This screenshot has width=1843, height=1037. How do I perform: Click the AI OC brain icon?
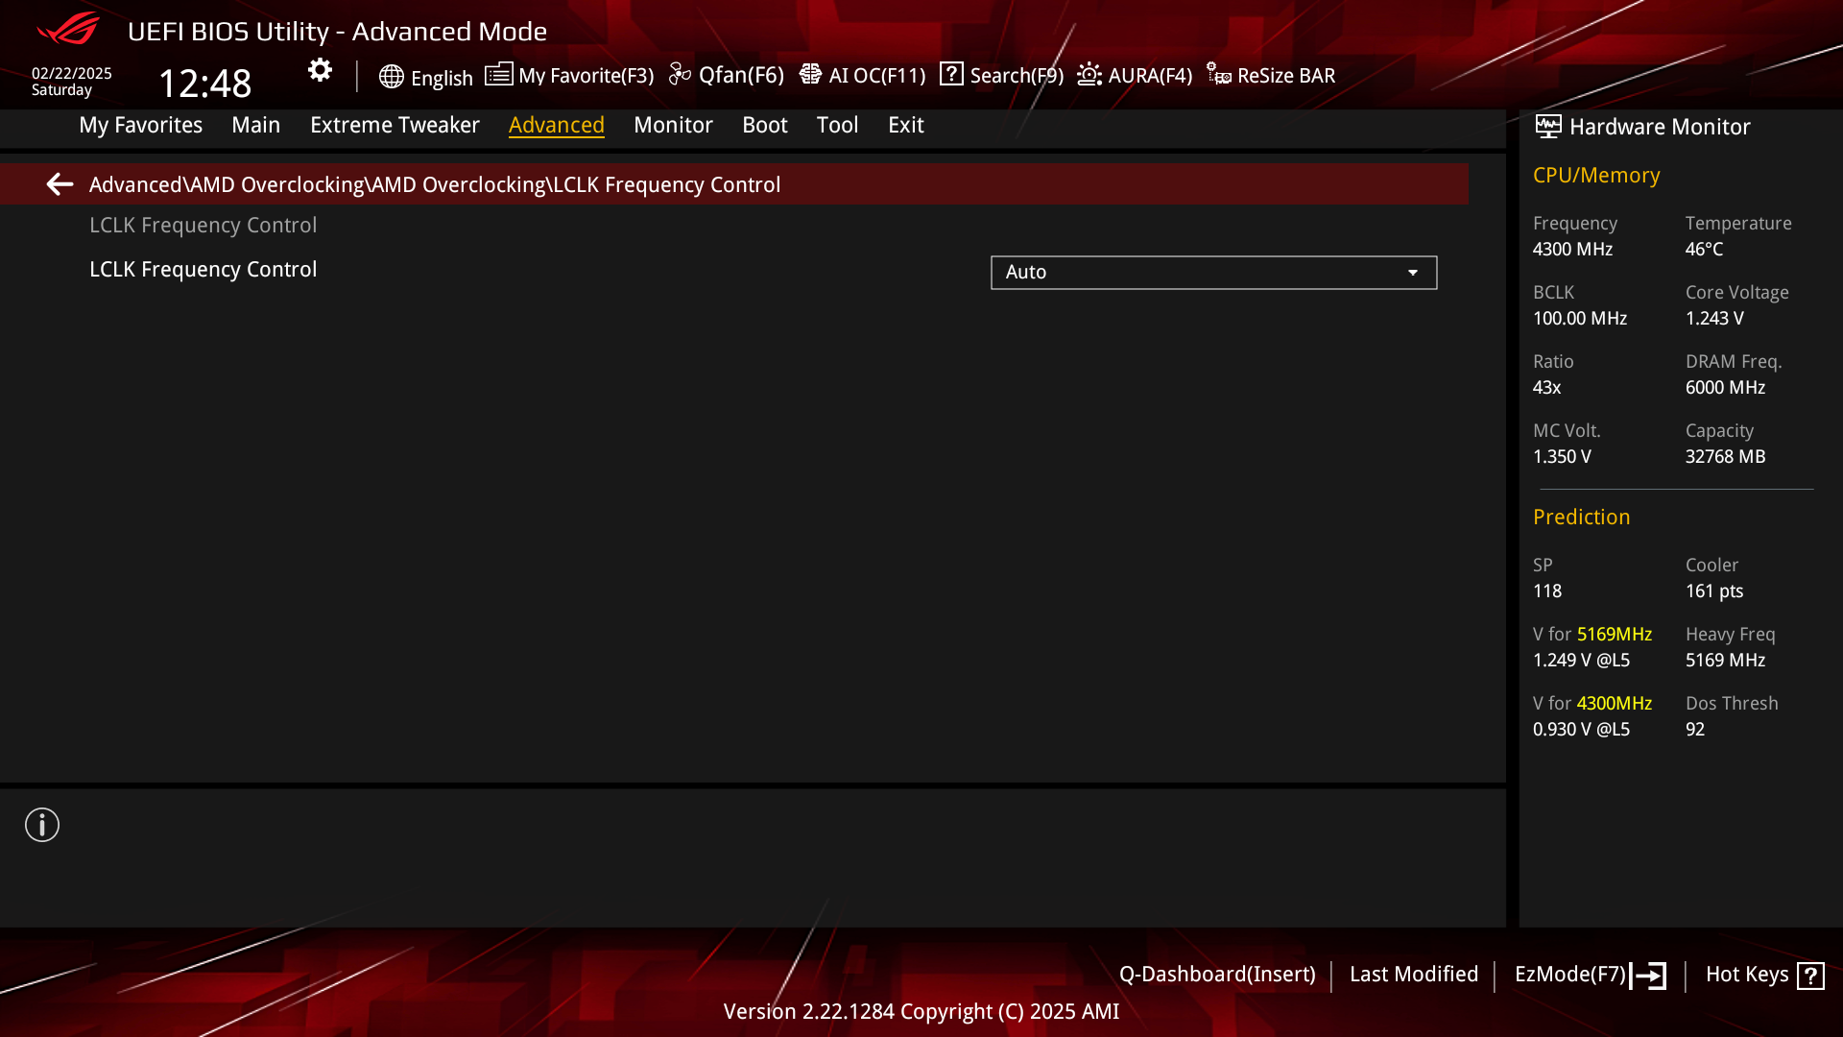pyautogui.click(x=810, y=74)
